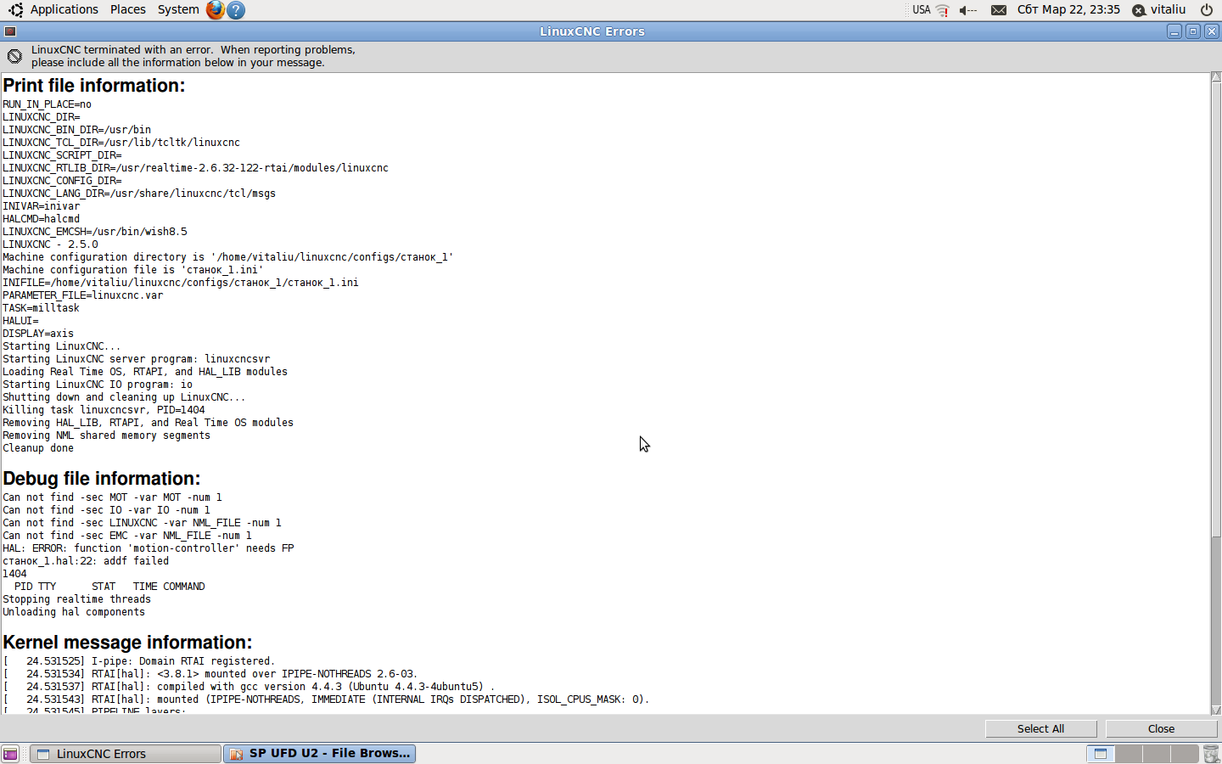
Task: Click the line 'DISPLAY=axis'
Action: tap(38, 334)
